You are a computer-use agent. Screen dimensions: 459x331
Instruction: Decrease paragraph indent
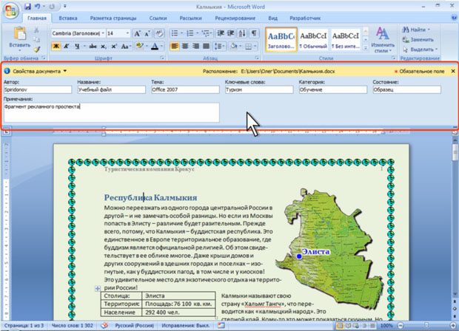[221, 33]
